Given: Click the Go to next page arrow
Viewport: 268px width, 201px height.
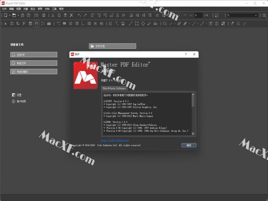Looking at the screenshot, I should click(191, 15).
